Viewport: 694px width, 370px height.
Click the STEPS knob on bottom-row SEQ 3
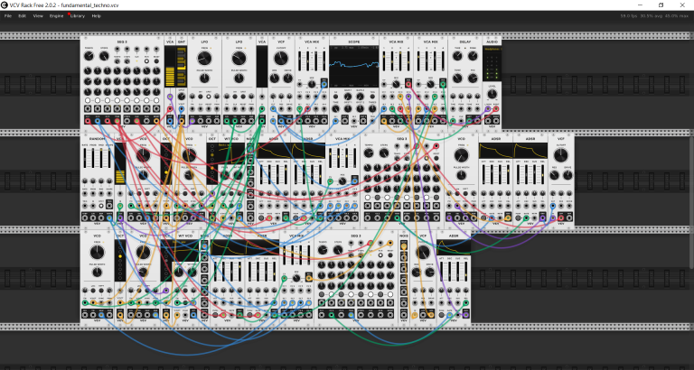(337, 250)
